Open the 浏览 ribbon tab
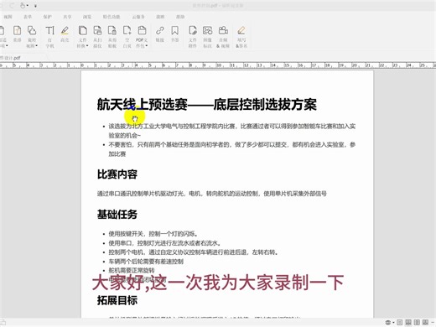This screenshot has width=436, height=327. coord(87,17)
